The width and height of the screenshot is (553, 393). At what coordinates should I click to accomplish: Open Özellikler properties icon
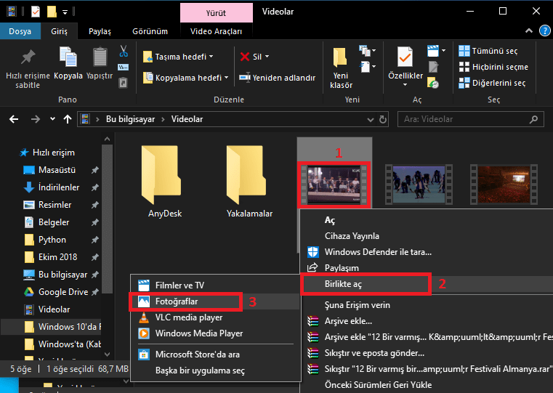point(405,59)
